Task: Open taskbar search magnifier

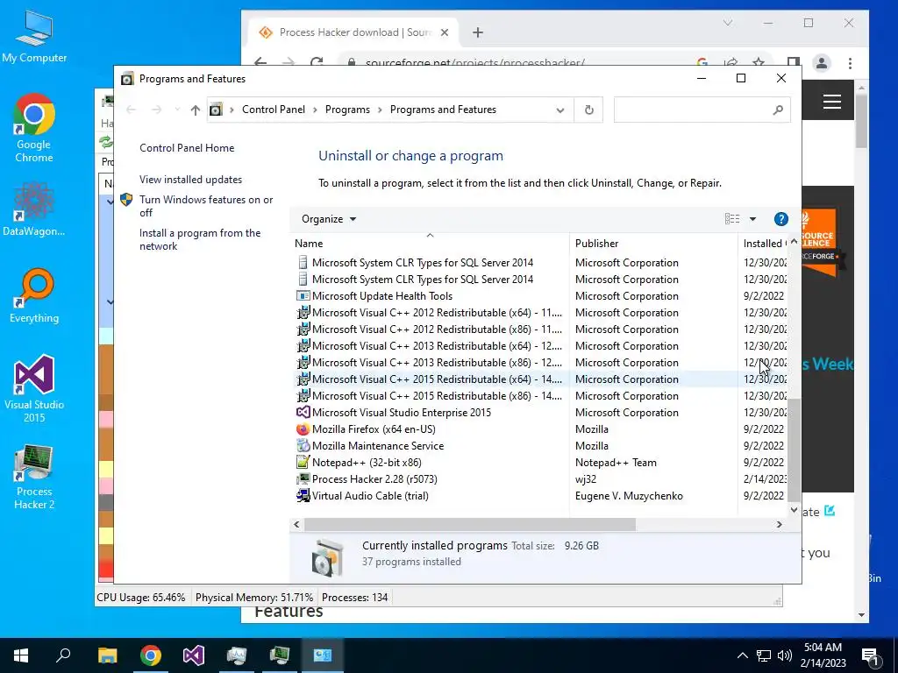Action: pos(63,655)
